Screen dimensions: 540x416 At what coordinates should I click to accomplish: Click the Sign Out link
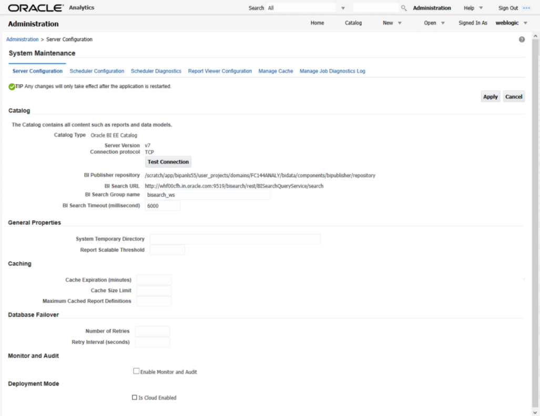[x=508, y=8]
